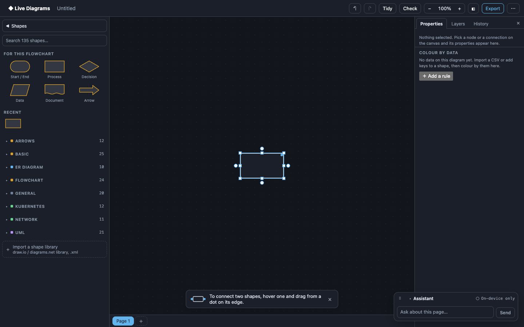Click Send in the Assistant panel
This screenshot has height=327, width=524.
pyautogui.click(x=505, y=312)
